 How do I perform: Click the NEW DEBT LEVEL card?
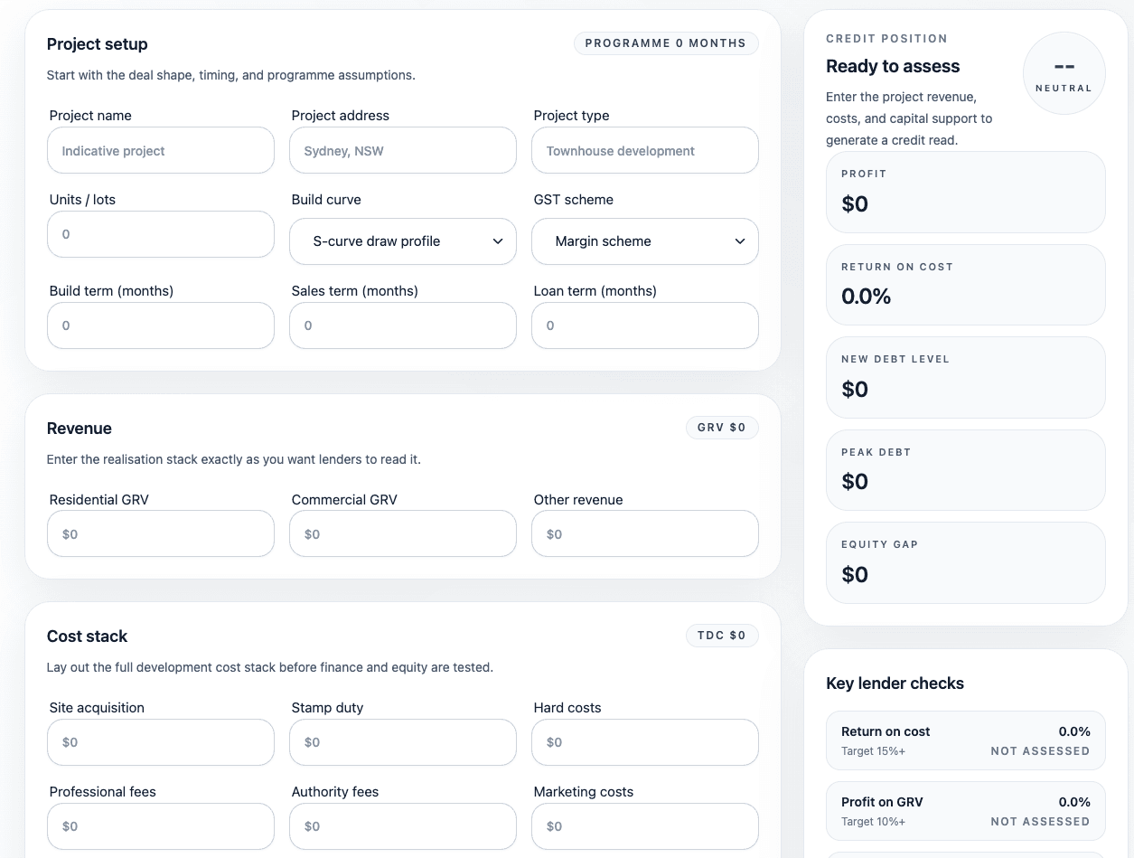coord(966,377)
